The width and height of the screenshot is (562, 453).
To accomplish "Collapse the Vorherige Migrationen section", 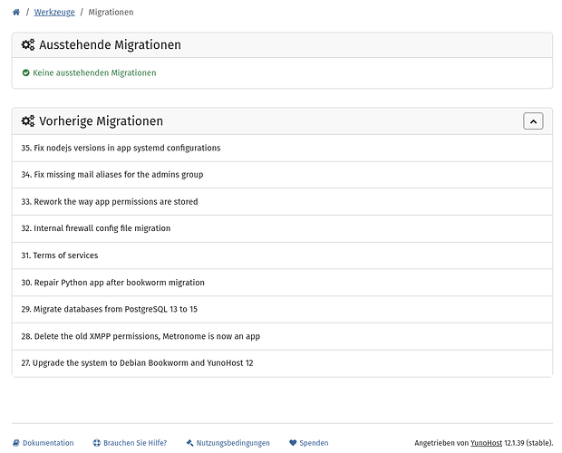I will tap(533, 120).
